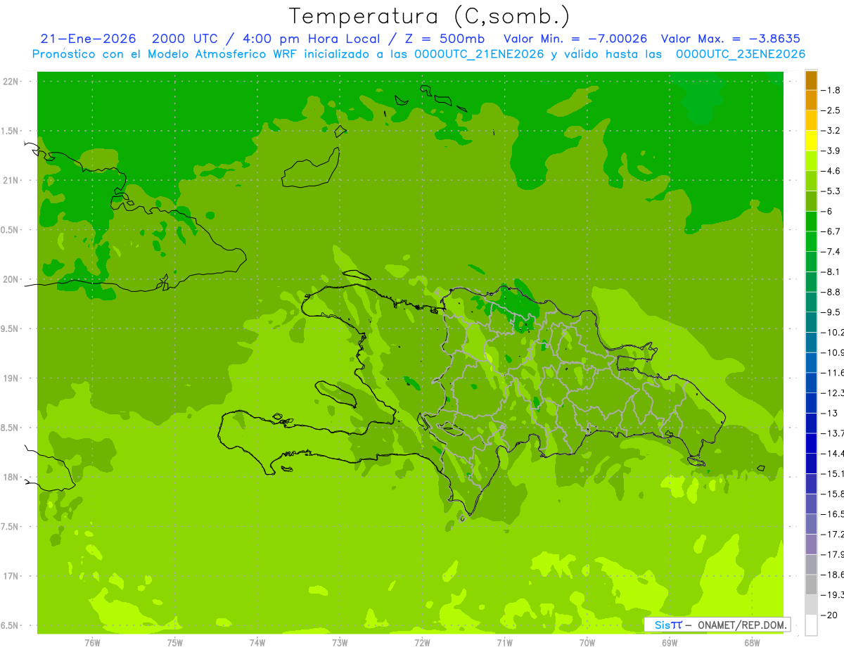Click the -6.7 color bar label
The width and height of the screenshot is (844, 652).
coord(831,231)
